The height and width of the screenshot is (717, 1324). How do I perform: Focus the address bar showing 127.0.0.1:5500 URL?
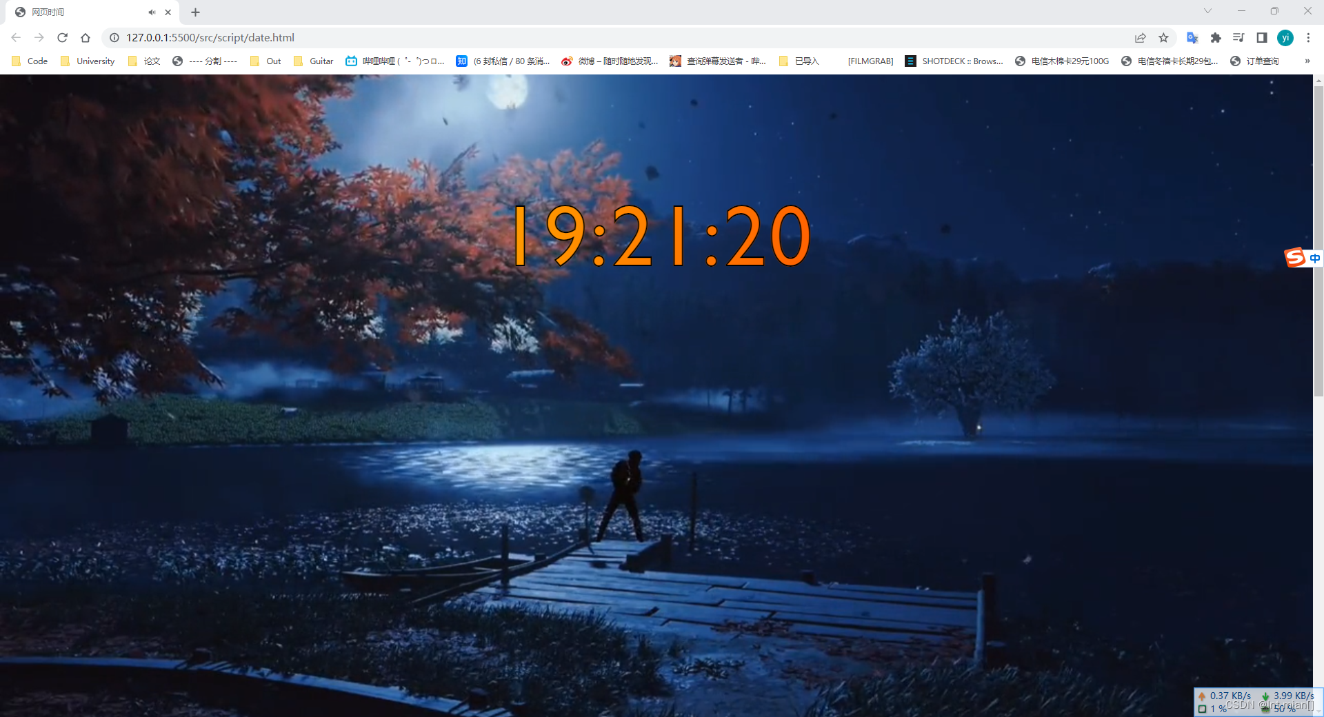[x=621, y=38]
